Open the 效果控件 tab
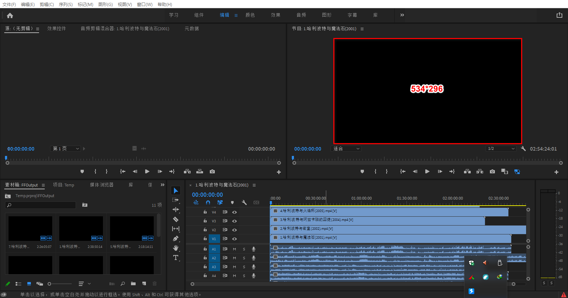 (56, 28)
